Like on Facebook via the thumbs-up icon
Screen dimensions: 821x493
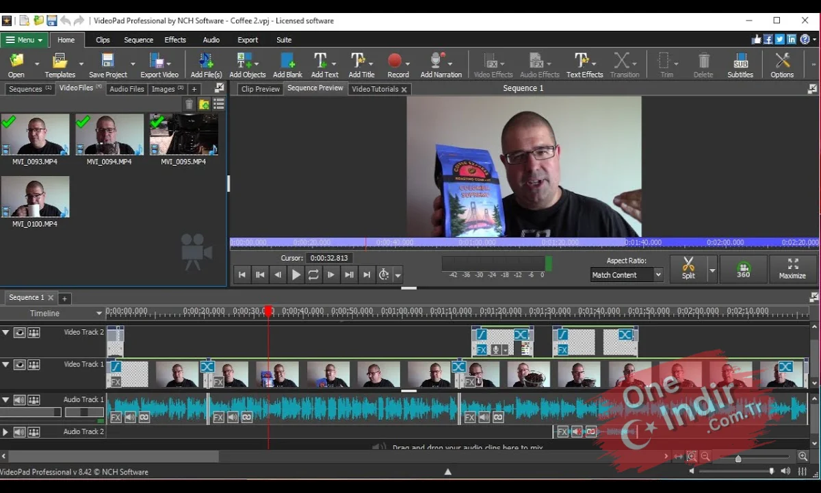(757, 39)
